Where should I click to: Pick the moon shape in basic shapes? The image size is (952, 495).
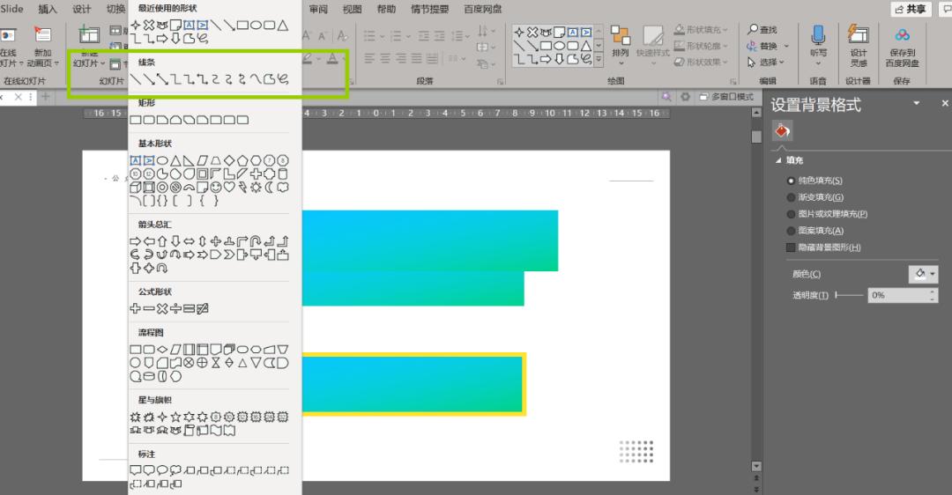click(270, 188)
